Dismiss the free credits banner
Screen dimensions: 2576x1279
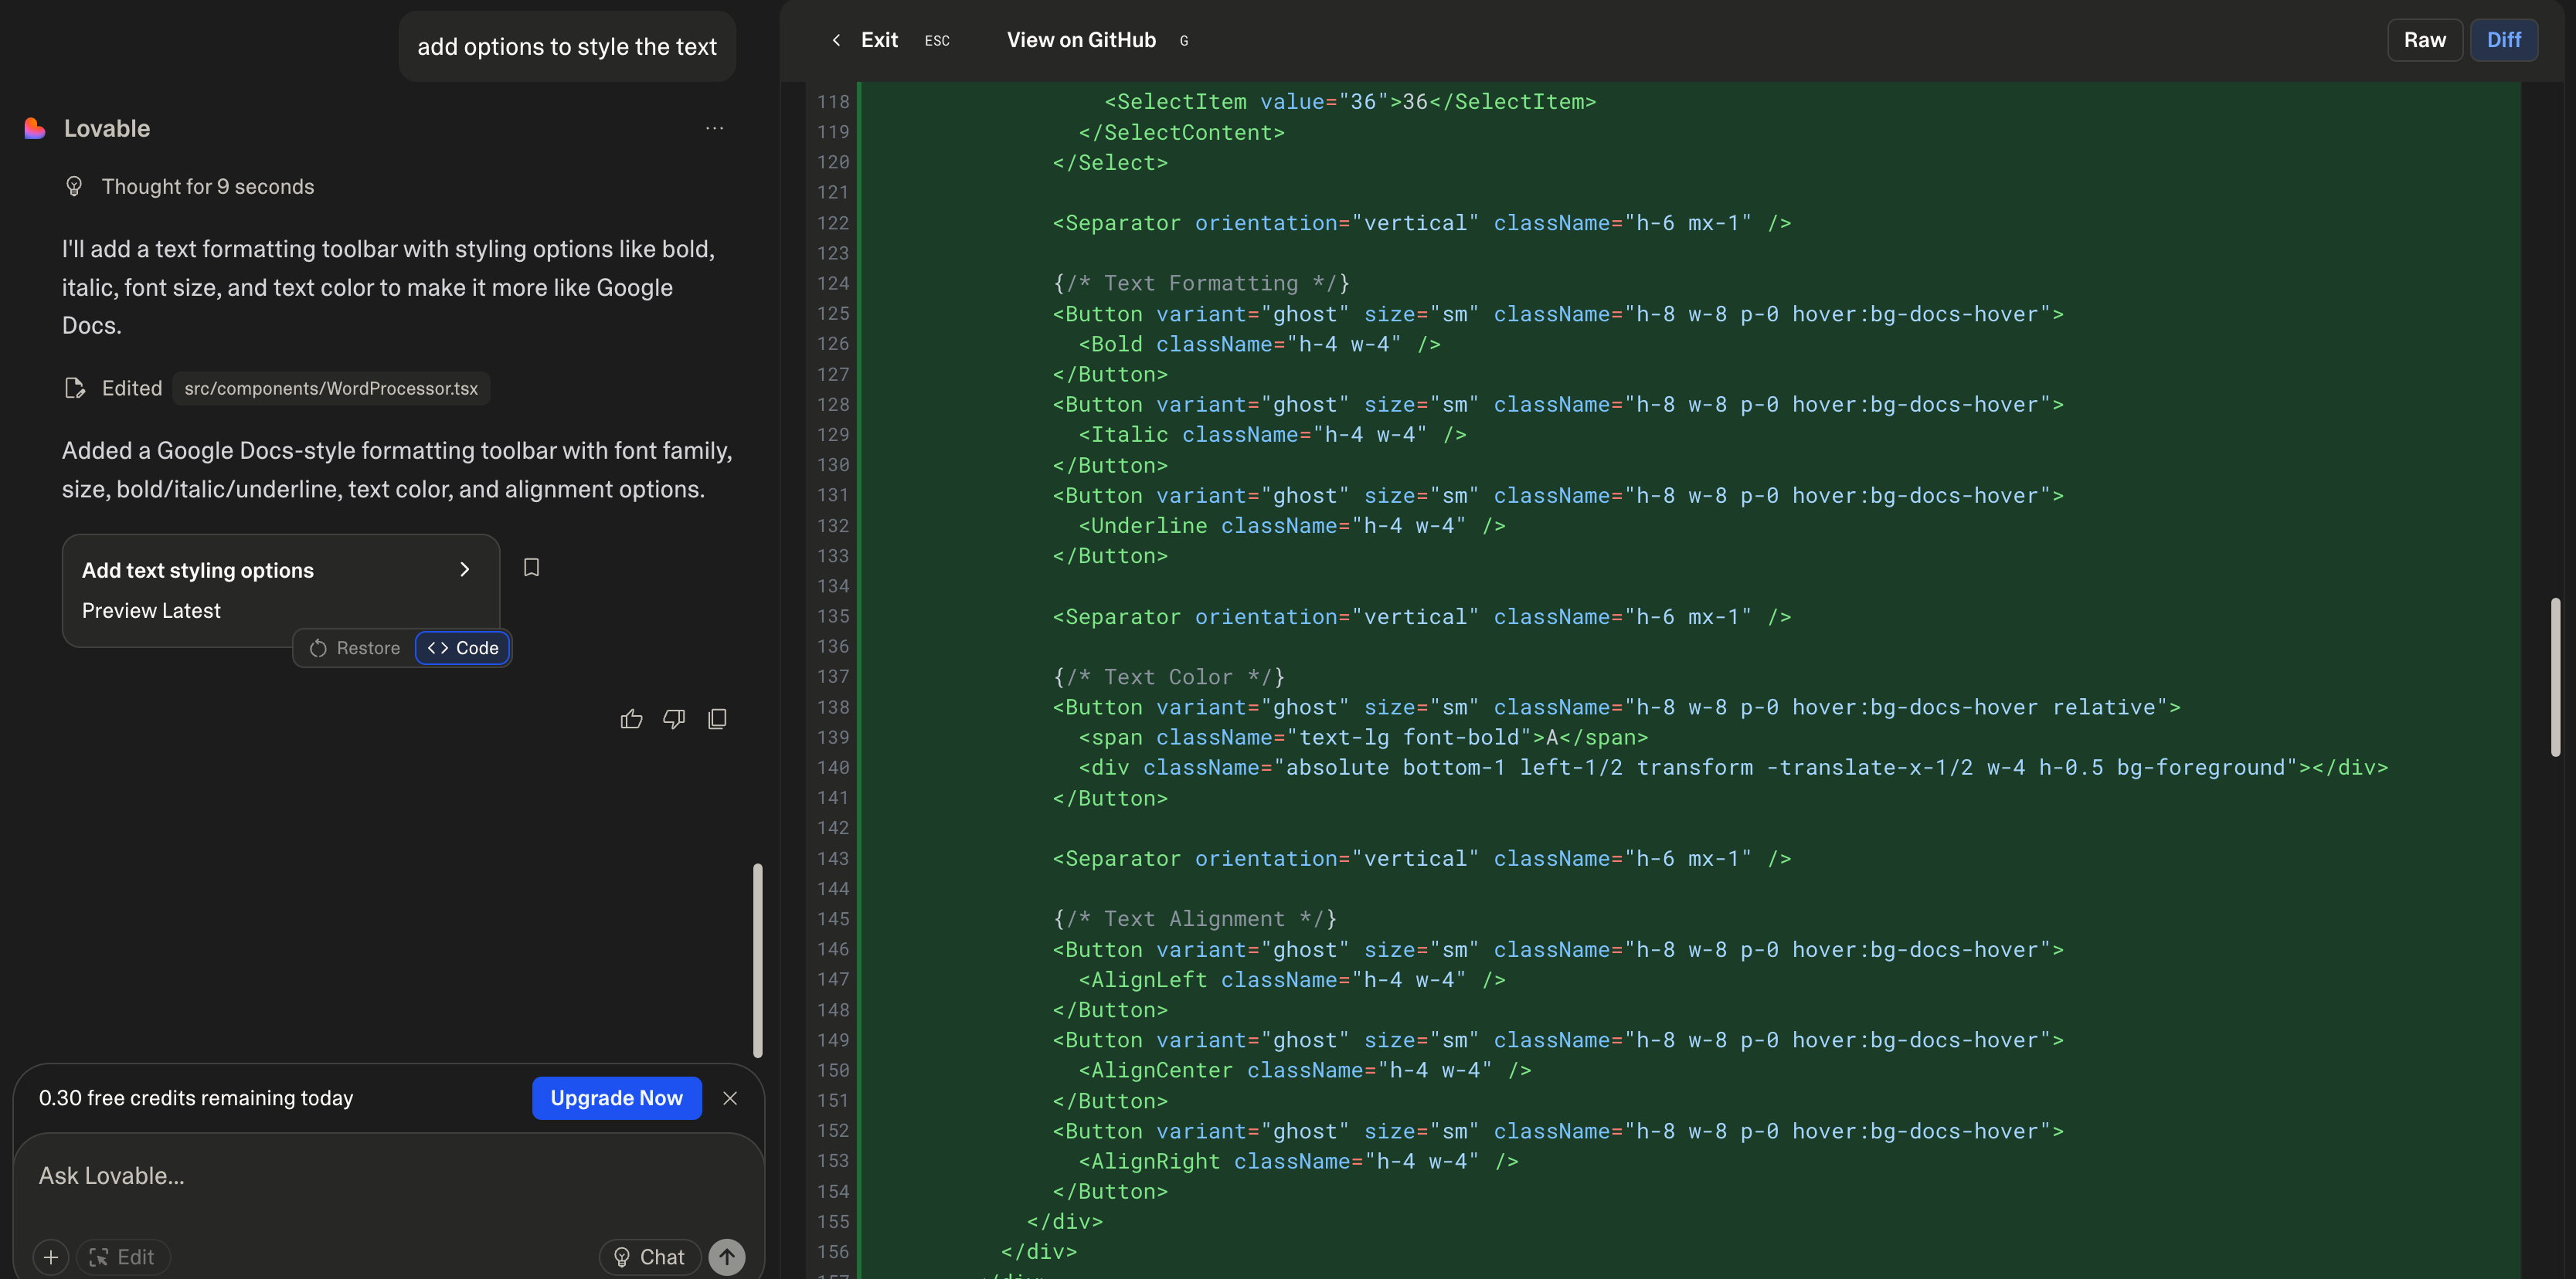pos(730,1098)
